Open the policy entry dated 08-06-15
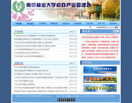 [x=31, y=71]
